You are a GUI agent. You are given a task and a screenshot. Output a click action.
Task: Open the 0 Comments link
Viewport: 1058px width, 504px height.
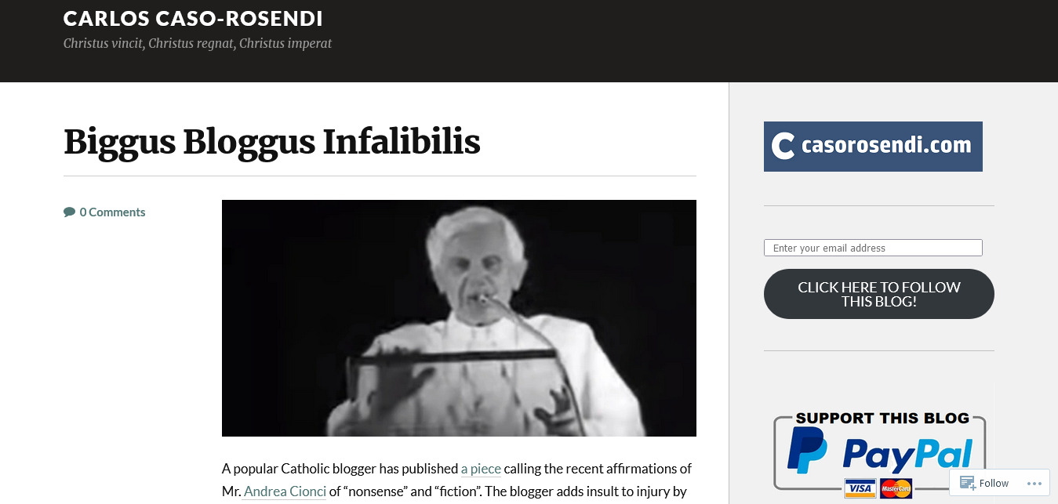click(x=112, y=212)
